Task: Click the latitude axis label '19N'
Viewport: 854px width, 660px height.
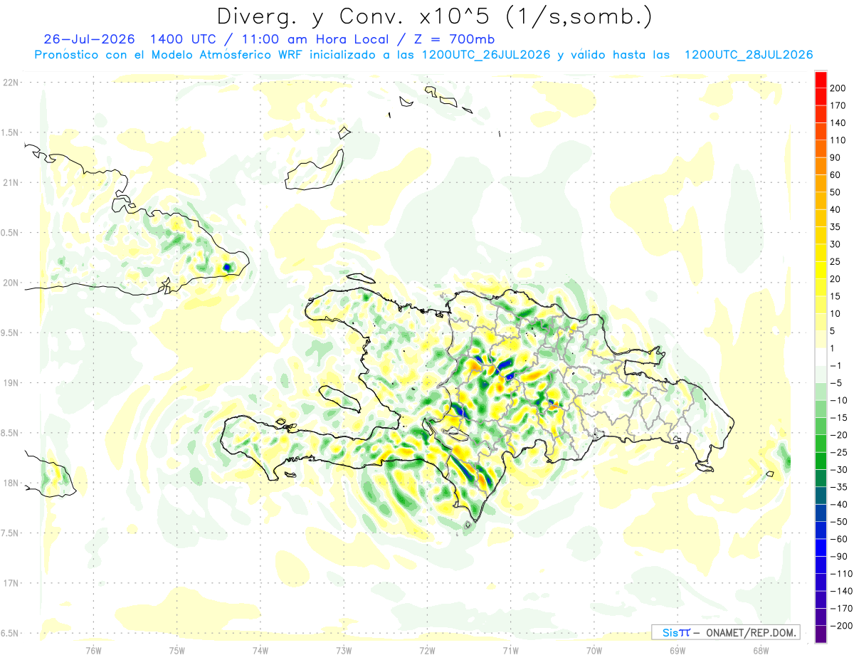Action: [11, 383]
